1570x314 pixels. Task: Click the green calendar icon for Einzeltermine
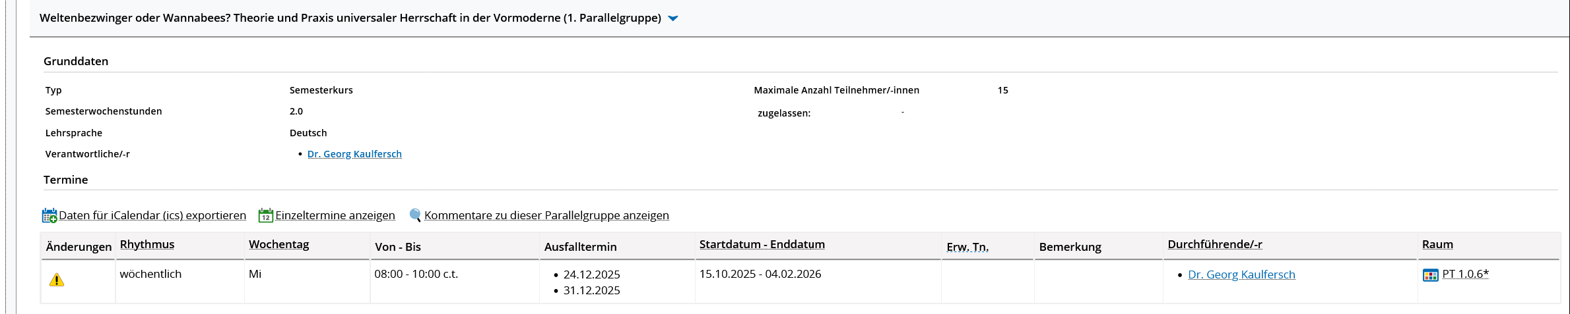[x=265, y=215]
